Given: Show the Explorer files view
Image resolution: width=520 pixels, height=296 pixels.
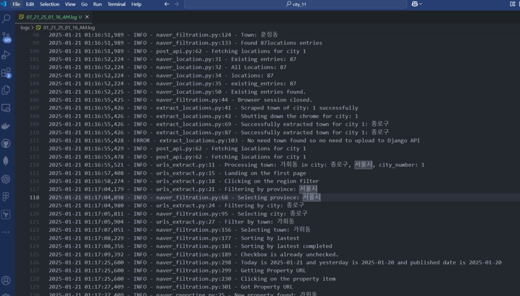Looking at the screenshot, I should (x=7, y=90).
